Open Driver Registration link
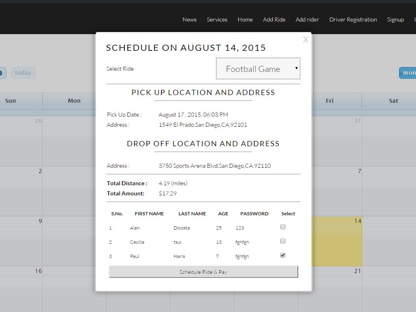This screenshot has width=416, height=312. (x=353, y=19)
